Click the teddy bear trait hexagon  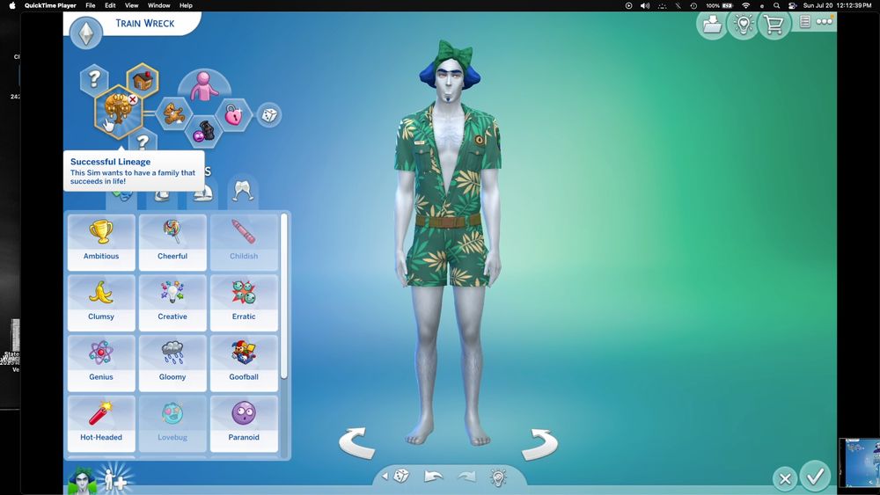coord(173,113)
